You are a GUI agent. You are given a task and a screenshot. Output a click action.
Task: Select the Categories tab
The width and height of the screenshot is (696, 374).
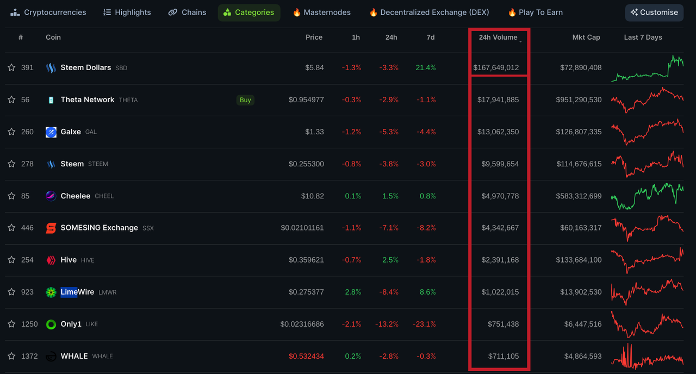[249, 13]
